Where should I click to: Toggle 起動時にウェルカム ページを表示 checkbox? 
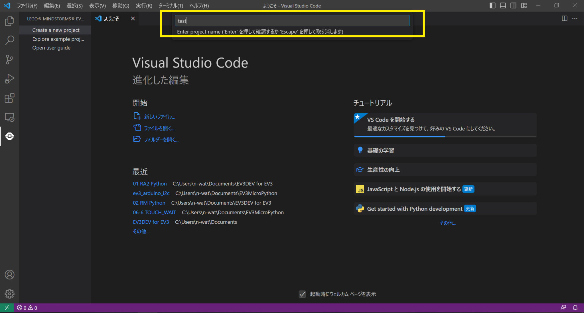[302, 294]
